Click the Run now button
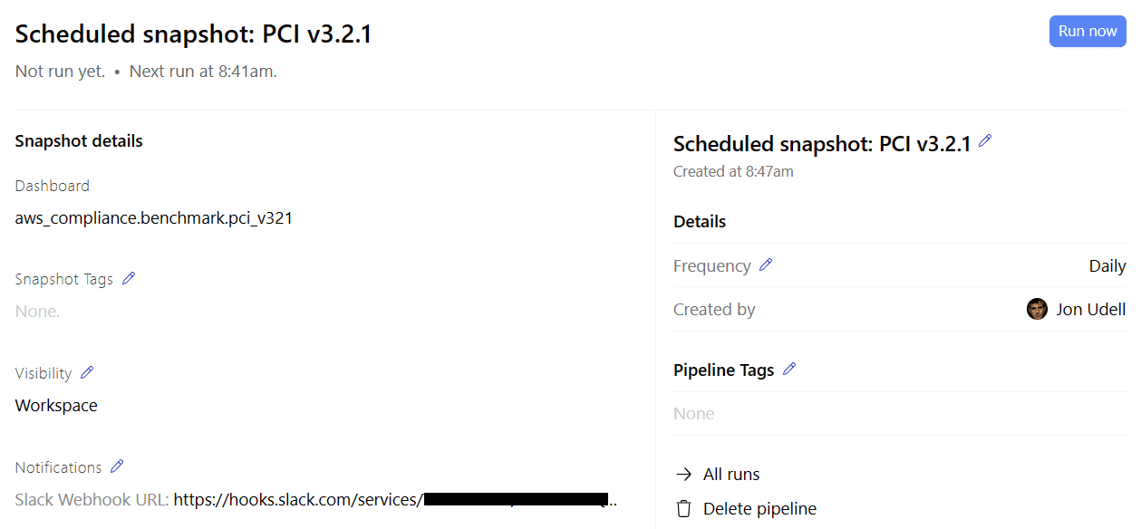1141x529 pixels. (1088, 30)
